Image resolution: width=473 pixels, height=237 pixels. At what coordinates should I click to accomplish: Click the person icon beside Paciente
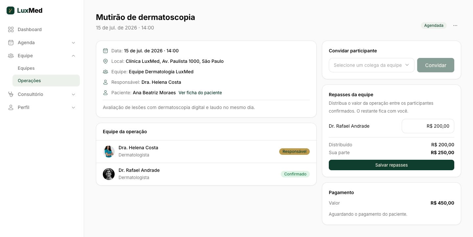105,93
